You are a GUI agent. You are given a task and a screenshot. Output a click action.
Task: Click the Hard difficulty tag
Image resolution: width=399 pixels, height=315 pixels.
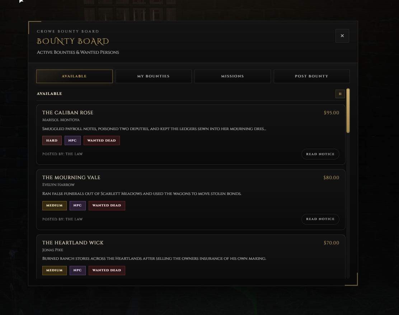(x=52, y=140)
